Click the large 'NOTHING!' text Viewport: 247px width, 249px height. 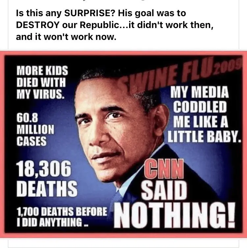(x=175, y=215)
